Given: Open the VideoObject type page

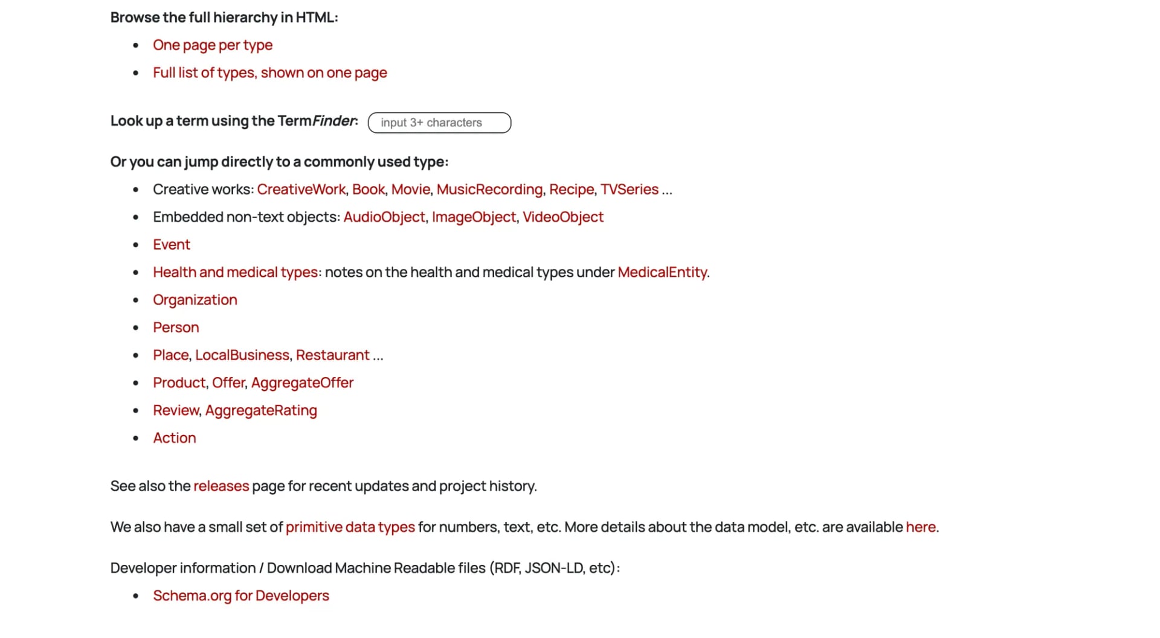Looking at the screenshot, I should click(562, 217).
